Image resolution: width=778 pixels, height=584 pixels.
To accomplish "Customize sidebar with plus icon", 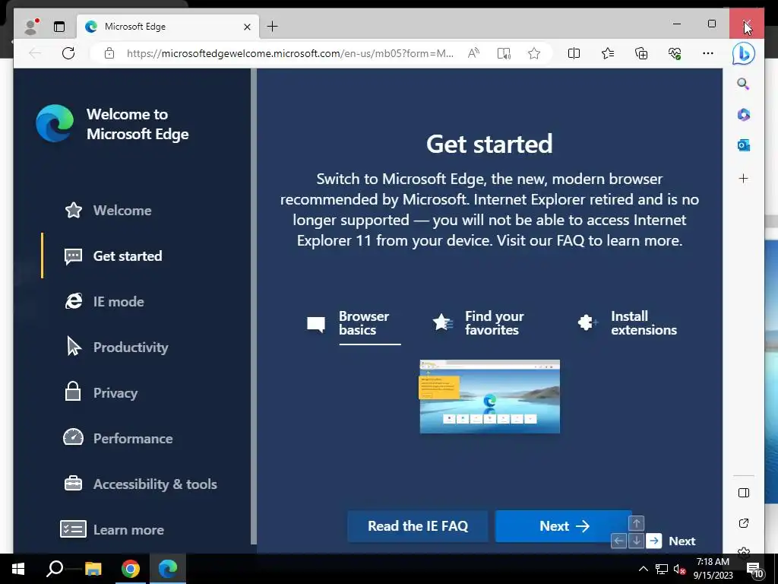I will pyautogui.click(x=743, y=178).
